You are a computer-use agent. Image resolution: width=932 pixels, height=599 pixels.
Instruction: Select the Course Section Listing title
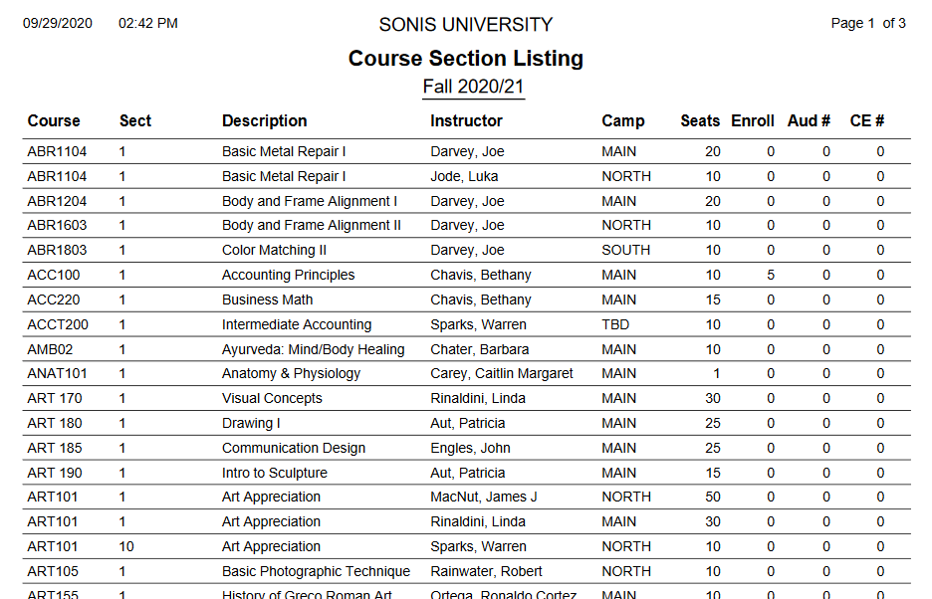coord(466,59)
